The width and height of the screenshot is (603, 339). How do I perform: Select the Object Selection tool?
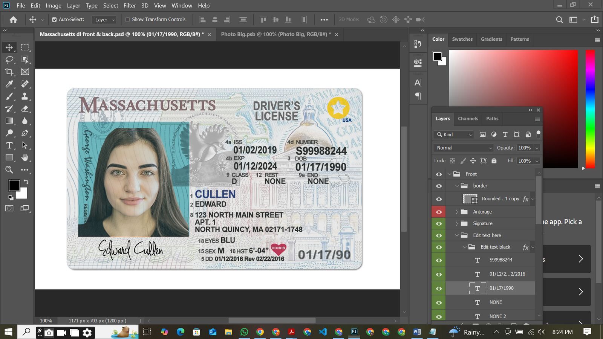[25, 60]
